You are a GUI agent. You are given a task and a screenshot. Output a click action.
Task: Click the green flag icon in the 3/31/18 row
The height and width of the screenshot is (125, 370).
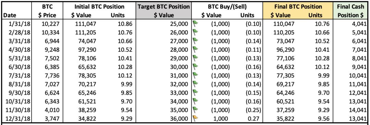point(195,41)
